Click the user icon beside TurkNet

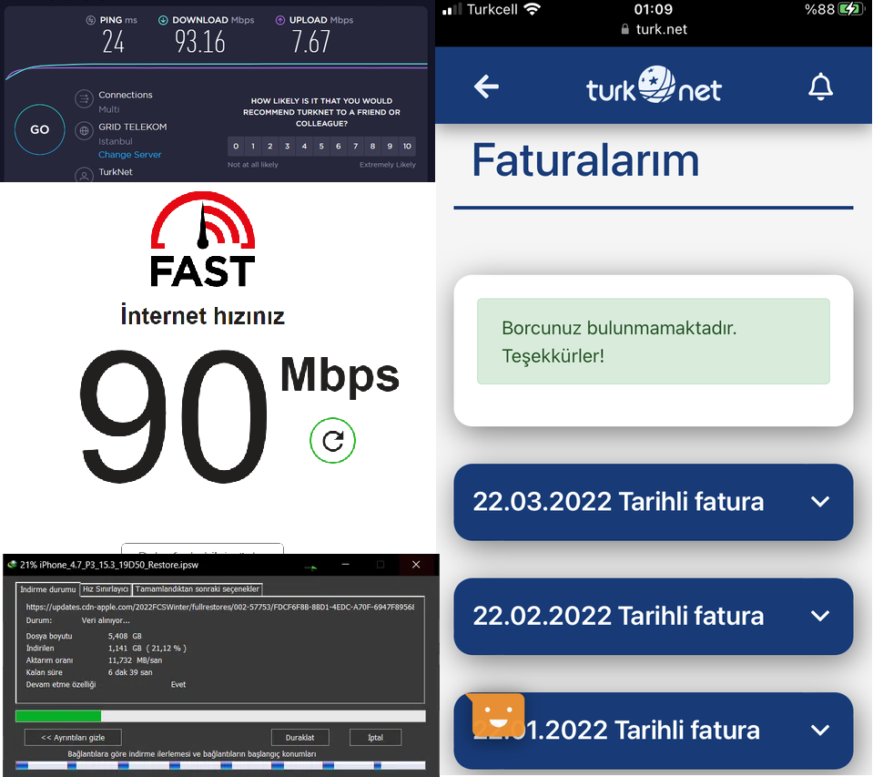(x=84, y=175)
